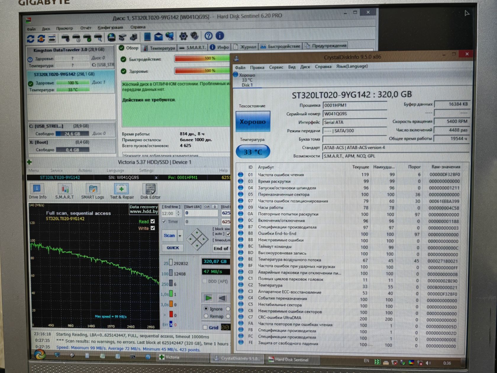
Task: Open the Конфигурация menu in Hard Disk Sentinel
Action: pyautogui.click(x=110, y=28)
